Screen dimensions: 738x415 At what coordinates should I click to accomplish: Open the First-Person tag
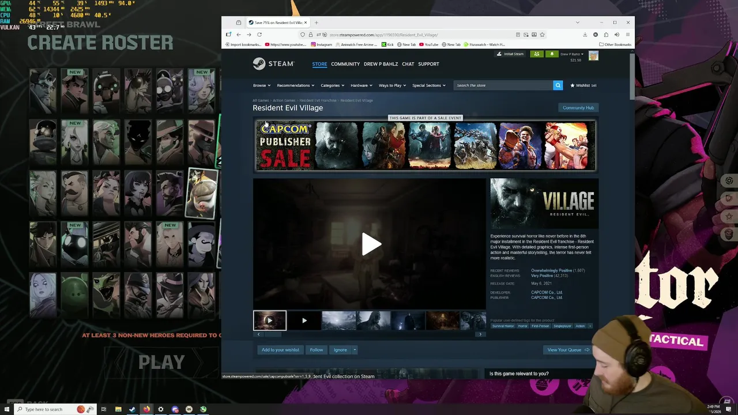(540, 326)
